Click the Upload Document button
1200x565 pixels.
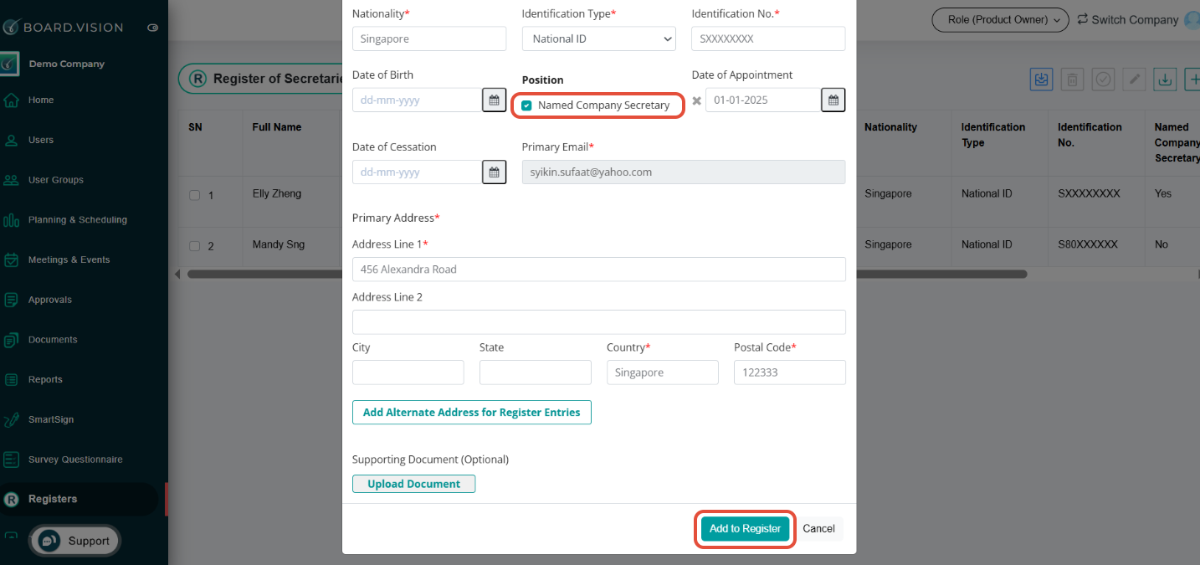pyautogui.click(x=413, y=484)
